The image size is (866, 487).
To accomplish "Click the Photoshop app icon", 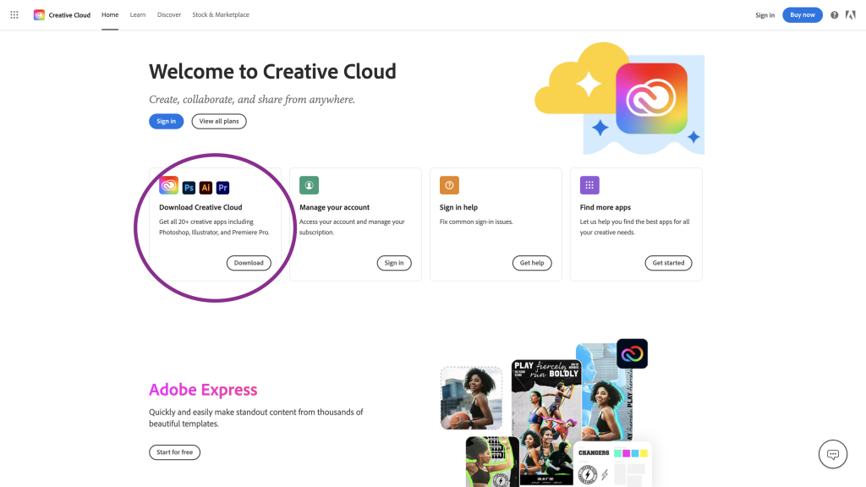I will 189,188.
